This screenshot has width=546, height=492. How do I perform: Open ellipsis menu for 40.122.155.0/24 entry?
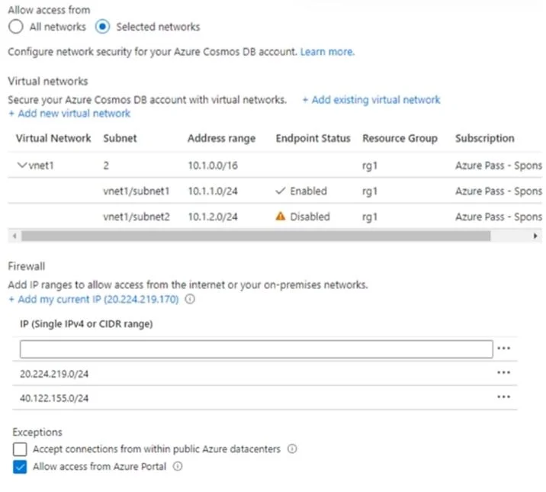[503, 397]
